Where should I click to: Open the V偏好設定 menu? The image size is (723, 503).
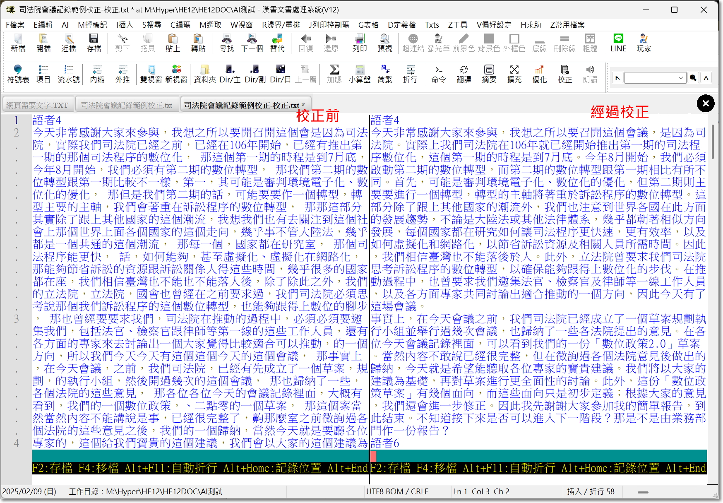[494, 25]
